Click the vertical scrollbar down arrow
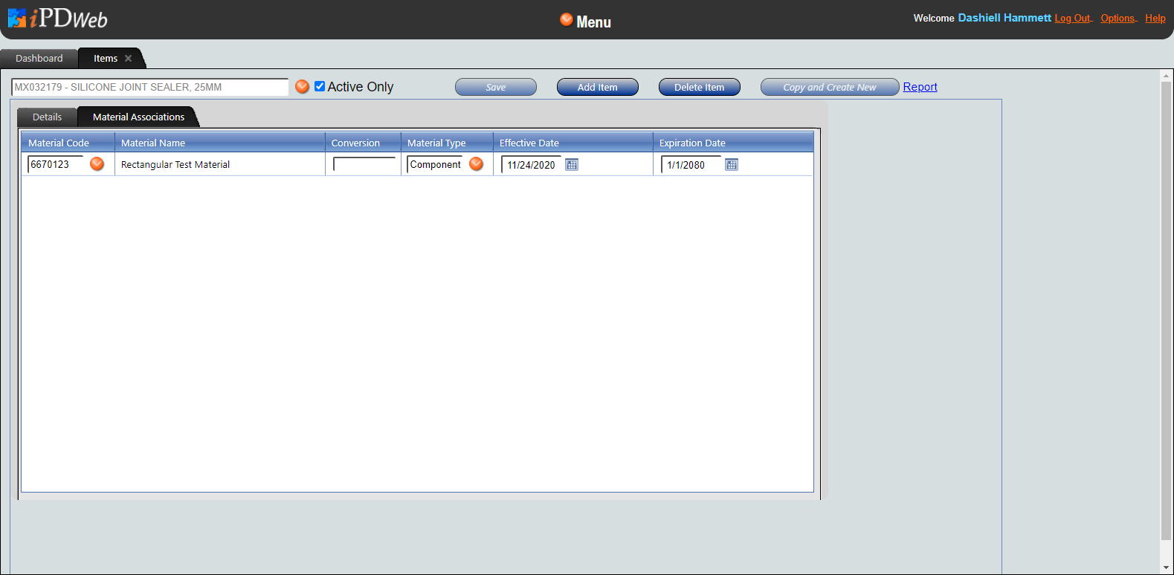 point(1166,568)
